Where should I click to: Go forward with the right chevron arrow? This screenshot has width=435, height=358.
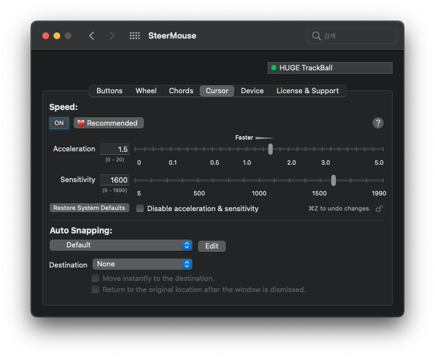[112, 36]
